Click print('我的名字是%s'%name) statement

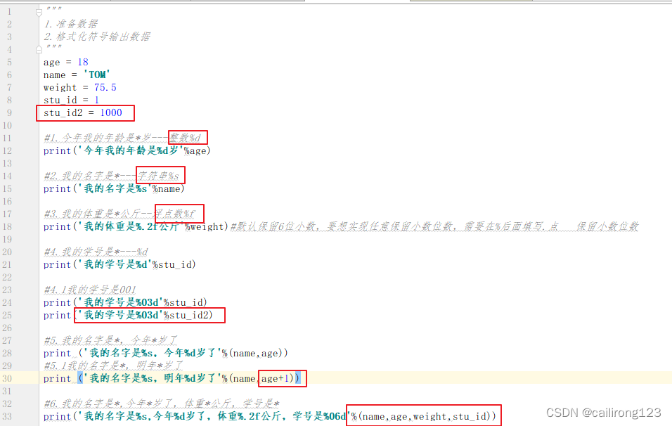pos(114,188)
